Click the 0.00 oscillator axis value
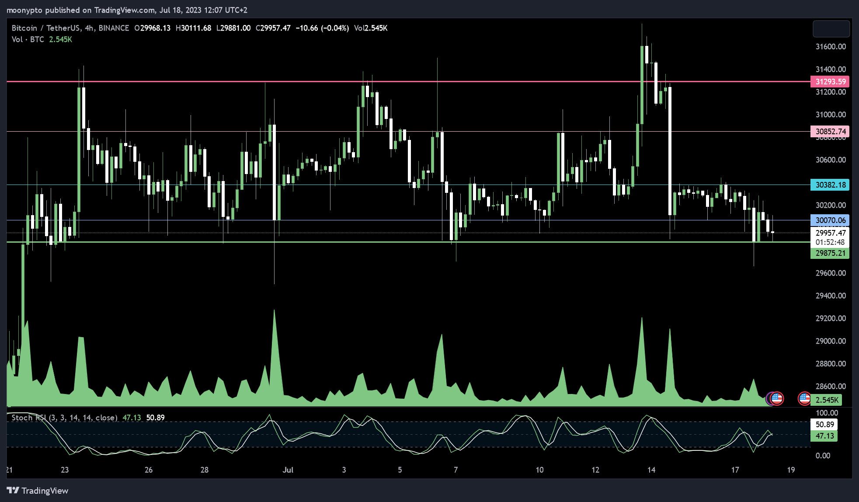 [823, 456]
